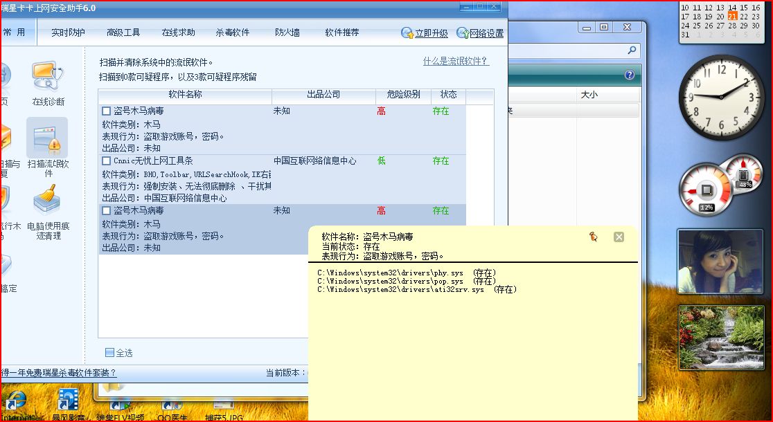Open 维棠FLV视频 desktop shortcut
Image resolution: width=773 pixels, height=422 pixels.
(x=121, y=409)
